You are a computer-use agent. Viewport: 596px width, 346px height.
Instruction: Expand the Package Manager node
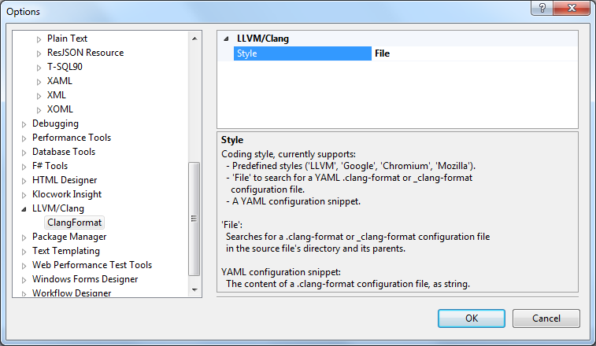pyautogui.click(x=24, y=237)
